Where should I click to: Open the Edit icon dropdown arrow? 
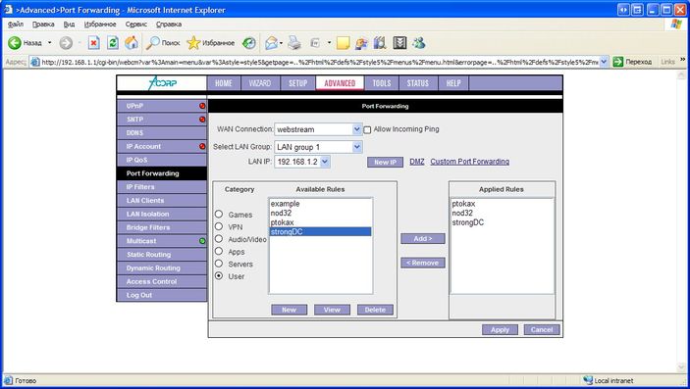pyautogui.click(x=329, y=43)
